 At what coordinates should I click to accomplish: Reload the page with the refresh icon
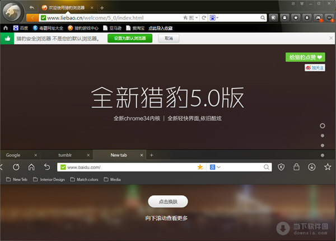click(x=204, y=18)
